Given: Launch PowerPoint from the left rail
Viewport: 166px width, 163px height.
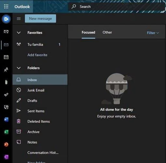Looking at the screenshot, I should 6,144.
